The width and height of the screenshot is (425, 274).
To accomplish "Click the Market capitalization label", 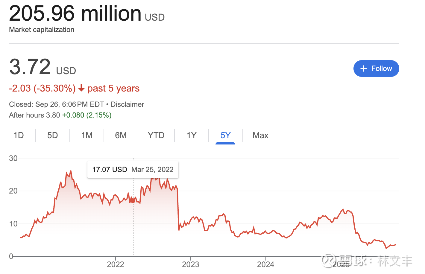I will click(x=42, y=30).
